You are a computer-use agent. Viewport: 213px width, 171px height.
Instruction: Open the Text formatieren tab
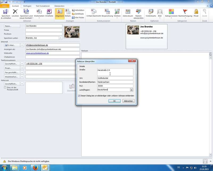tap(43, 6)
